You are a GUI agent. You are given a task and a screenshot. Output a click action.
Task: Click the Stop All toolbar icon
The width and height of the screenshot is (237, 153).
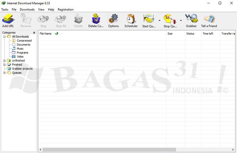(61, 19)
